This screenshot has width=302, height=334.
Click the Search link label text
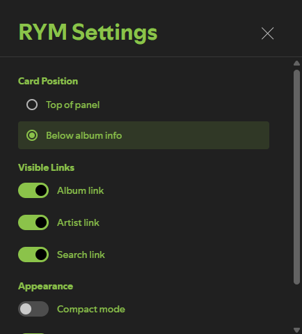pos(81,255)
